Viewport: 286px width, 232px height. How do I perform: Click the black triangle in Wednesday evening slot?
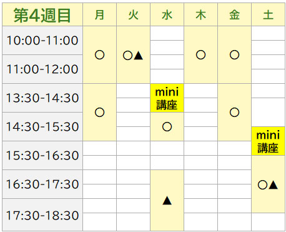(167, 201)
